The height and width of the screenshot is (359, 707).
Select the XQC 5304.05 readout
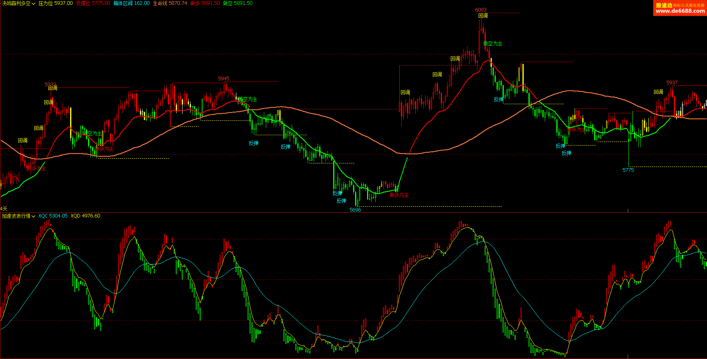(x=53, y=216)
